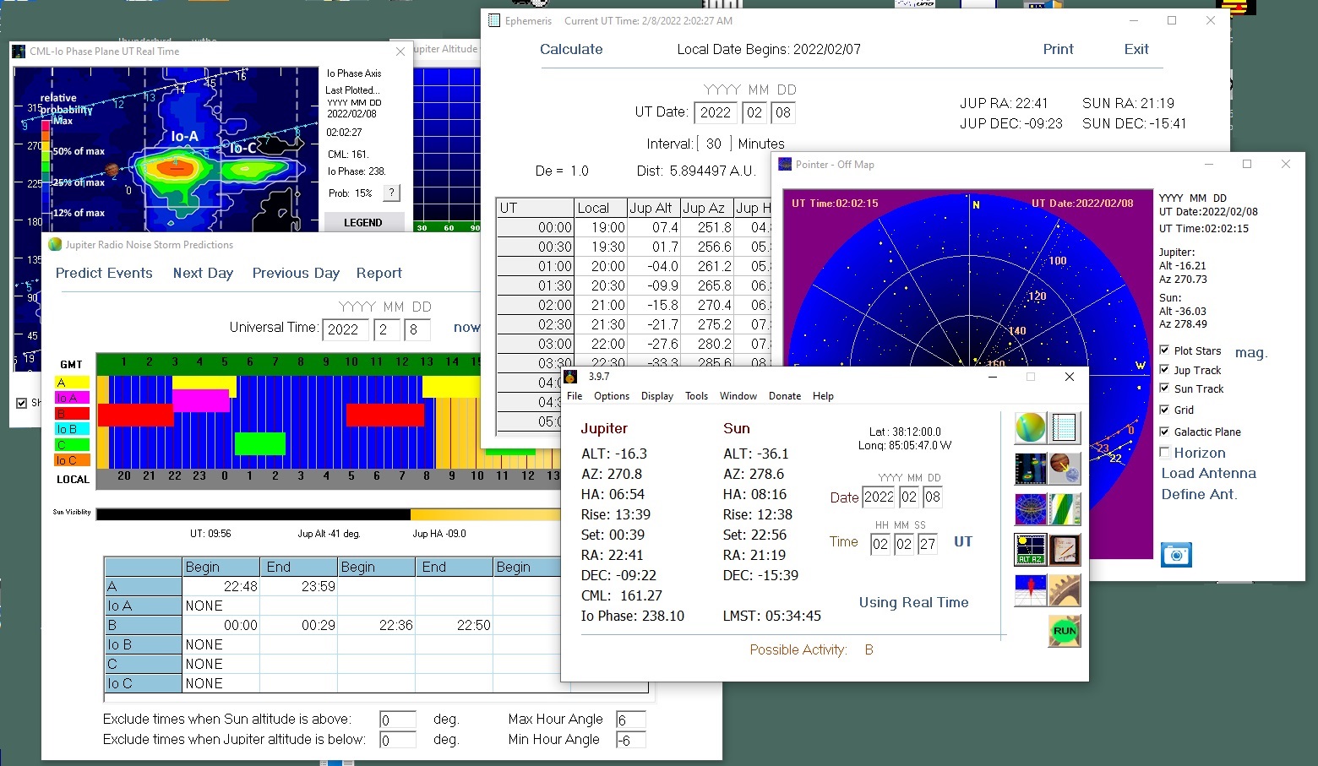Uncheck the Grid checkbox
Image resolution: width=1318 pixels, height=766 pixels.
(1164, 410)
